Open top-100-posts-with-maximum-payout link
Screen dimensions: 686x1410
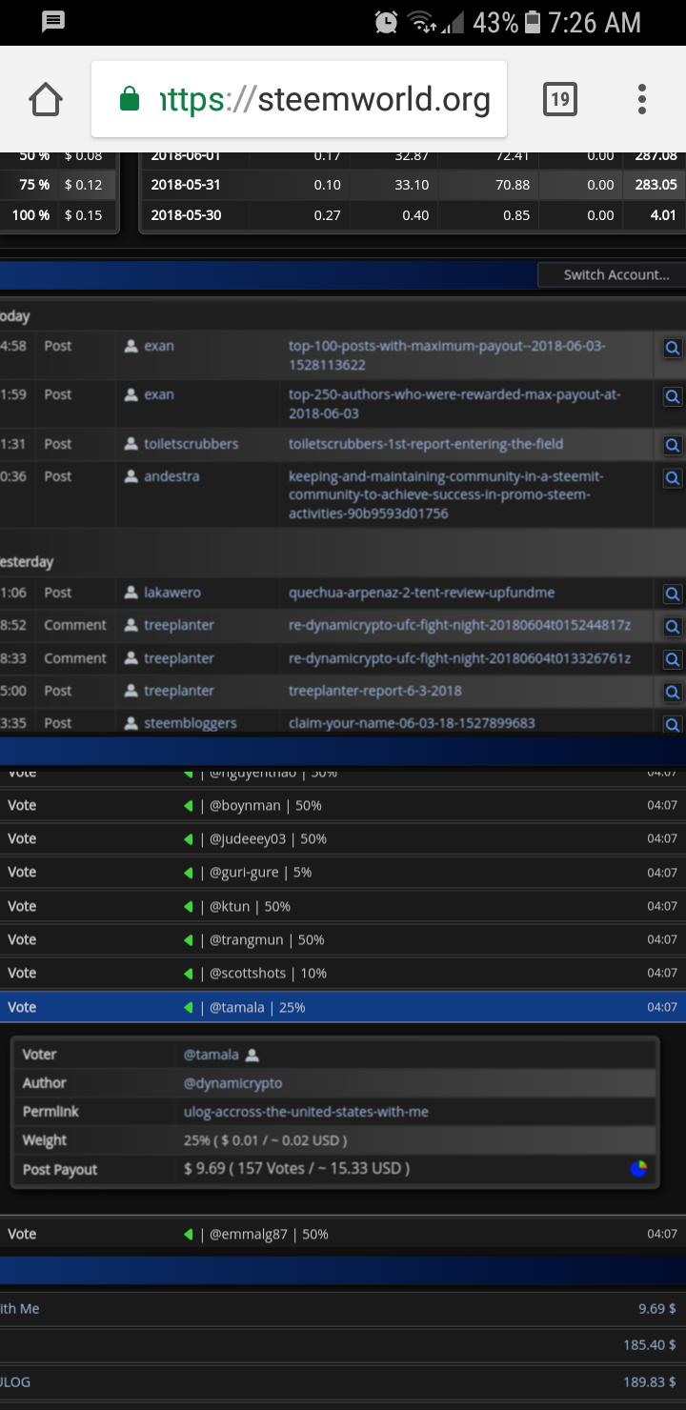tap(447, 355)
